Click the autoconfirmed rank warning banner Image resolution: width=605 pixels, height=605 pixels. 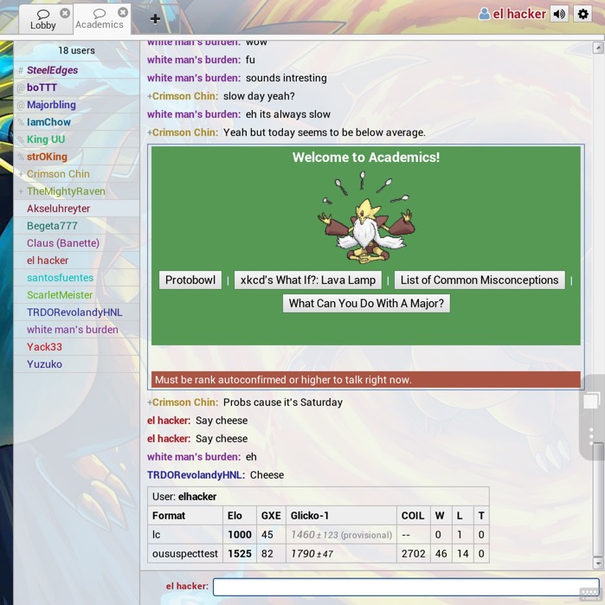(366, 380)
